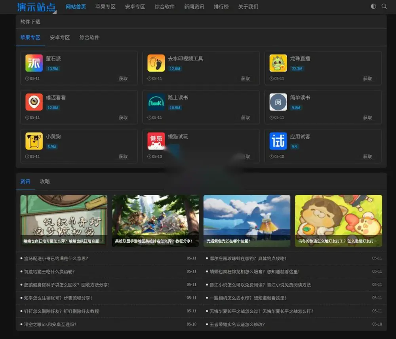Open 苹果专区 in top navigation
Viewport: 396px width, 339px height.
[105, 7]
